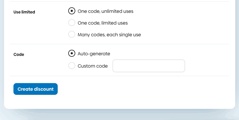Viewport: 239px width, 120px height.
Task: Click into the Custom code text field
Action: coord(149,66)
